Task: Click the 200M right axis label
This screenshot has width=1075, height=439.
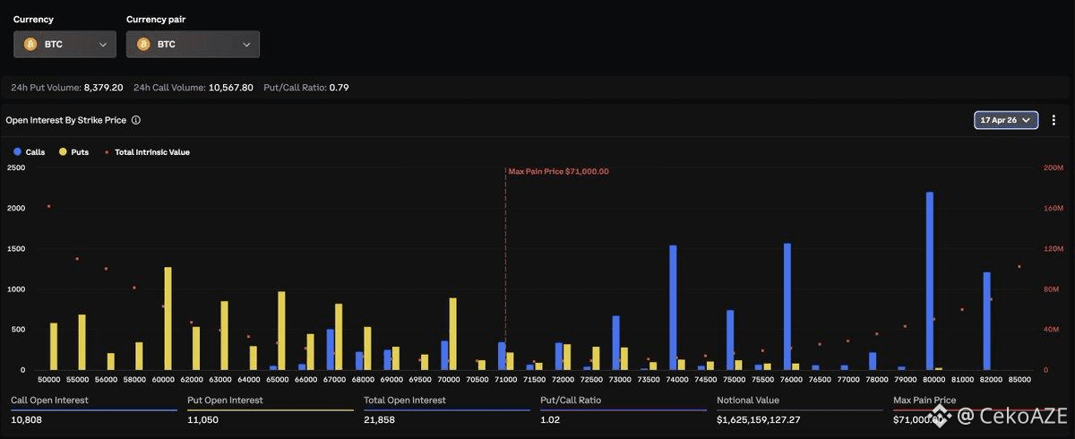Action: [x=1053, y=168]
